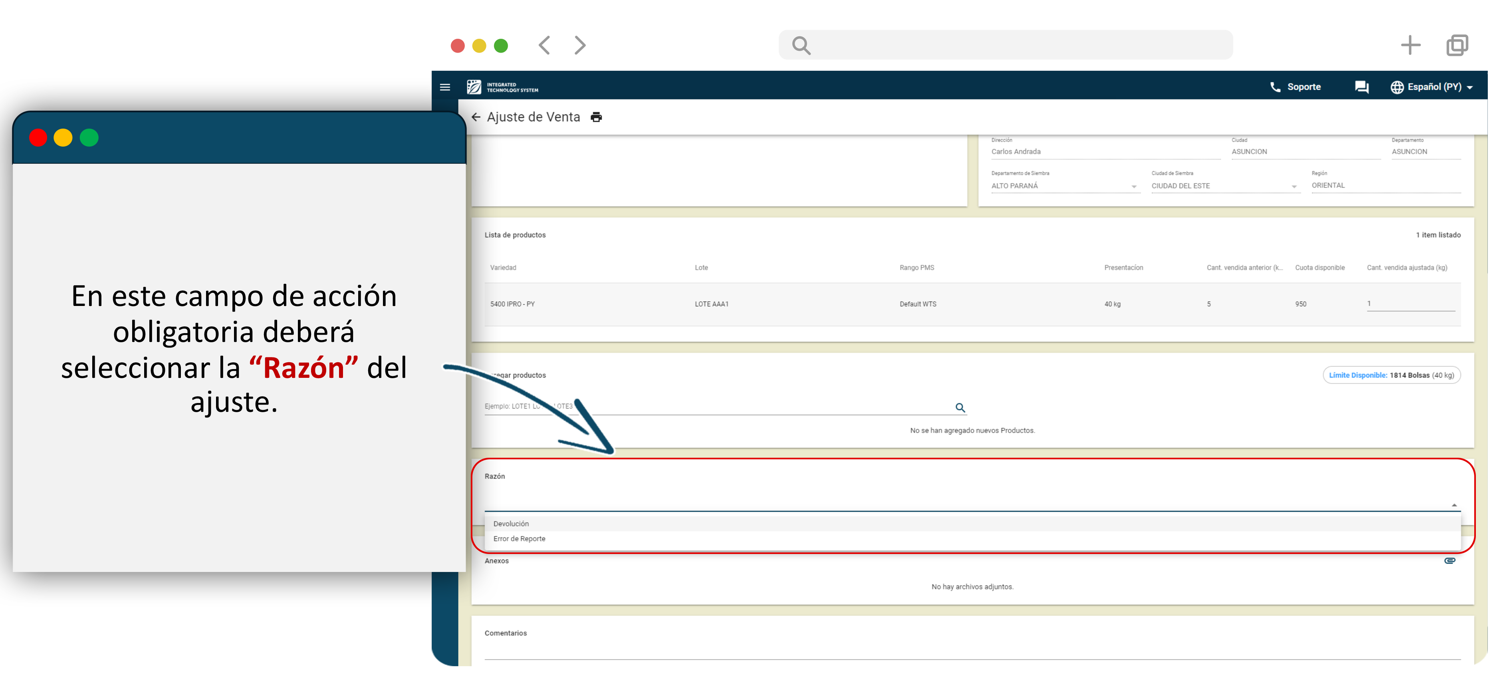Select the Devolución option

[511, 524]
